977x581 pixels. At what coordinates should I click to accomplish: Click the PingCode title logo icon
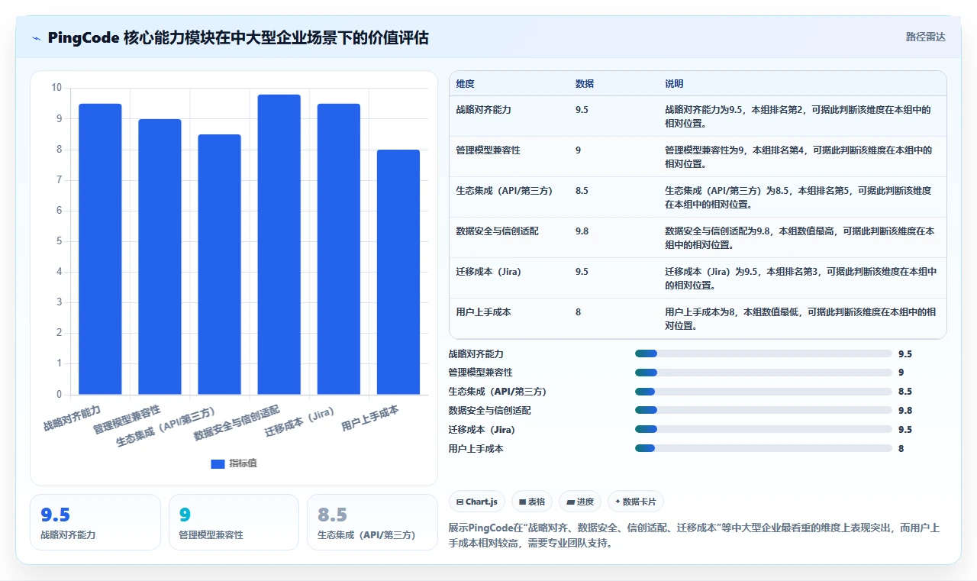[x=36, y=38]
